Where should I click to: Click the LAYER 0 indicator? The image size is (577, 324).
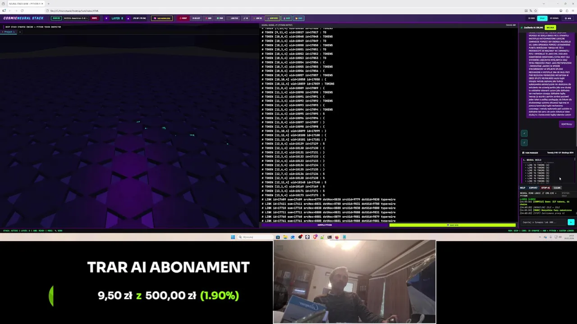coord(117,18)
